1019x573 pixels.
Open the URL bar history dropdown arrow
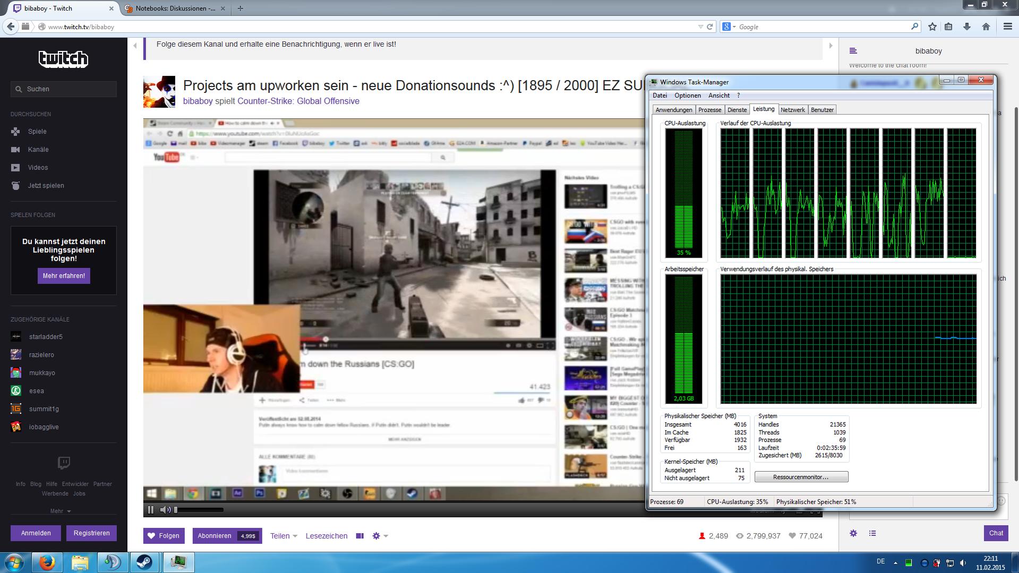(x=700, y=27)
